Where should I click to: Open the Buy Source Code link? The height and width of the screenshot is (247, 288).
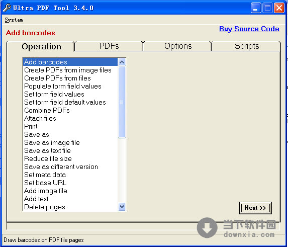(x=249, y=29)
